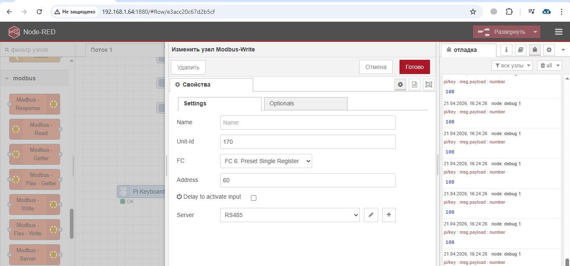
Task: Enable Delay to activate input checkbox
Action: pos(254,198)
